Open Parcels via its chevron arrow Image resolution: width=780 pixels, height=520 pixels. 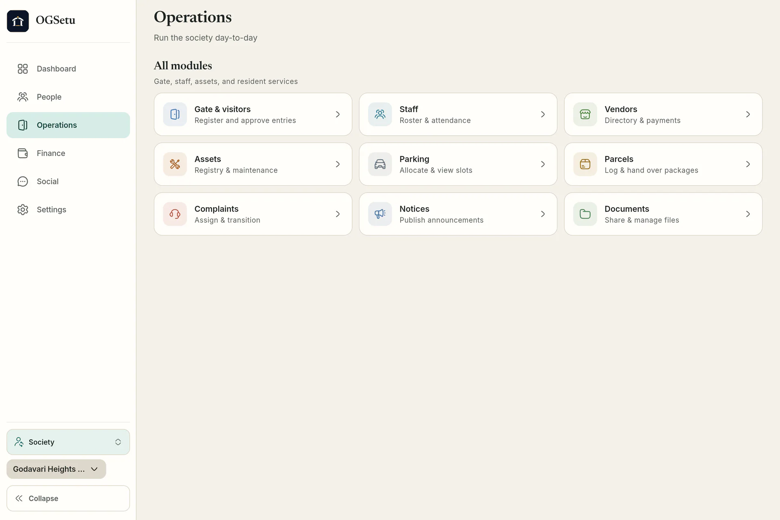pos(748,164)
